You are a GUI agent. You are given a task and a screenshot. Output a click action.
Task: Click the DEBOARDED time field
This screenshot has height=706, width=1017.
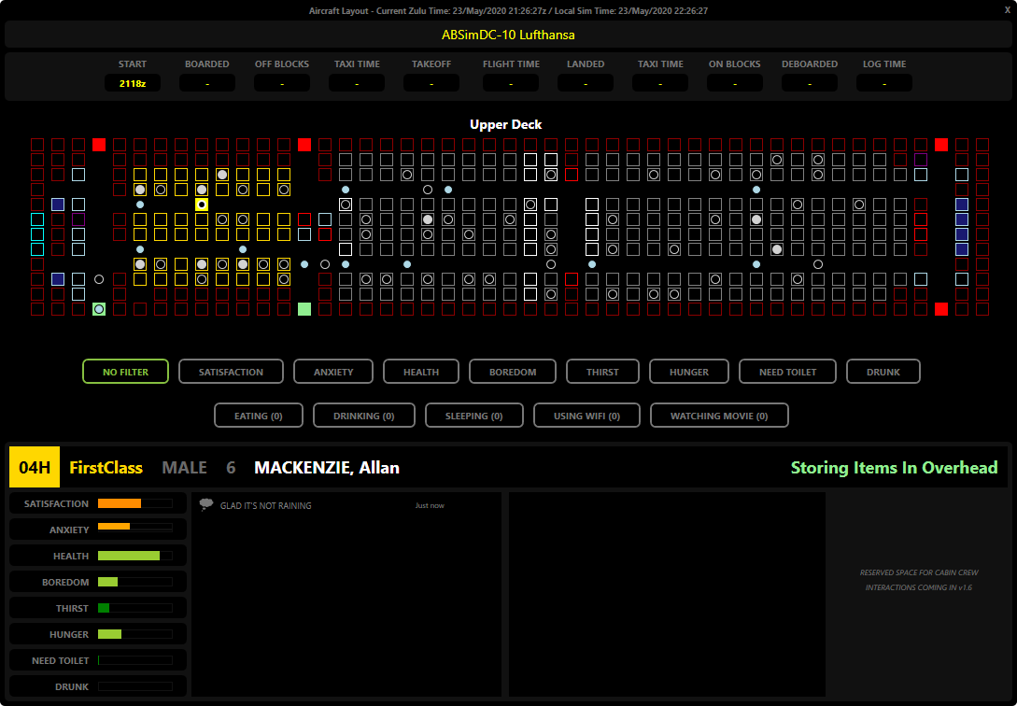(810, 84)
